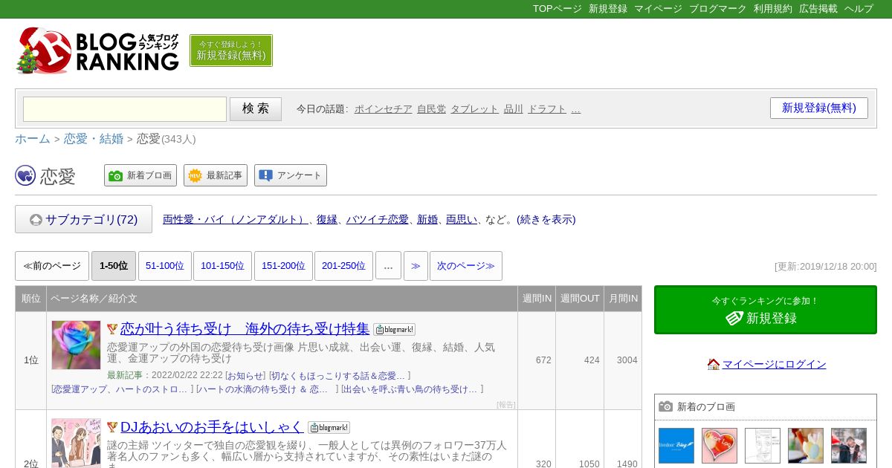This screenshot has height=468, width=892.
Task: Click the Blog Ranking logo
Action: 97,51
